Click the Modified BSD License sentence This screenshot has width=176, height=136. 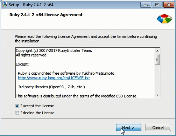click(77, 96)
